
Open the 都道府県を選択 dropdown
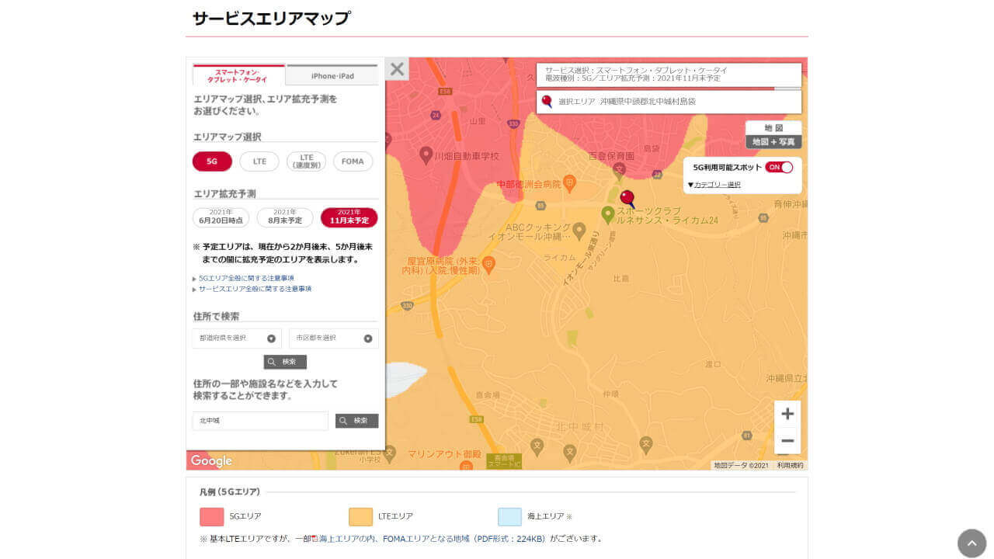coord(235,338)
